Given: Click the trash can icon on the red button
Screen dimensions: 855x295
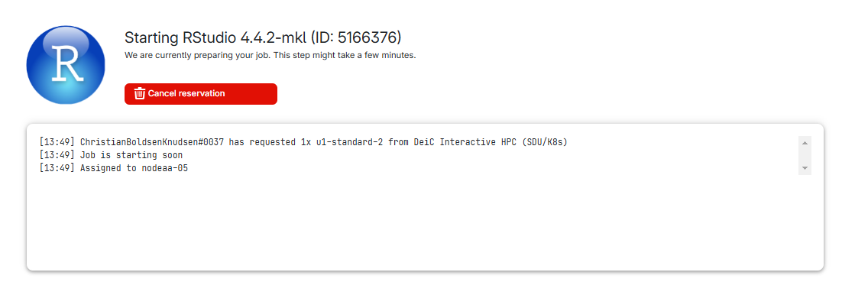Looking at the screenshot, I should click(x=140, y=94).
